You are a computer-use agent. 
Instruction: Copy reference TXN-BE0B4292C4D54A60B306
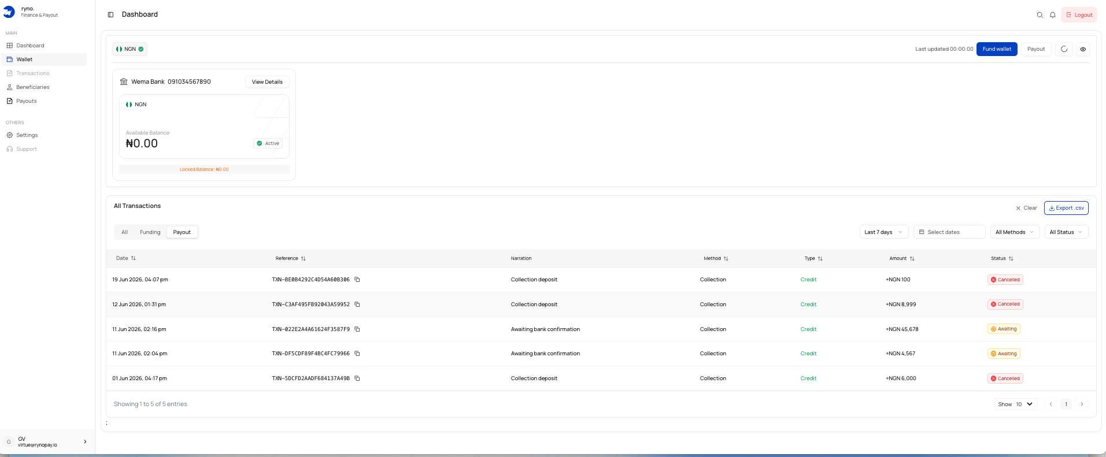click(357, 280)
